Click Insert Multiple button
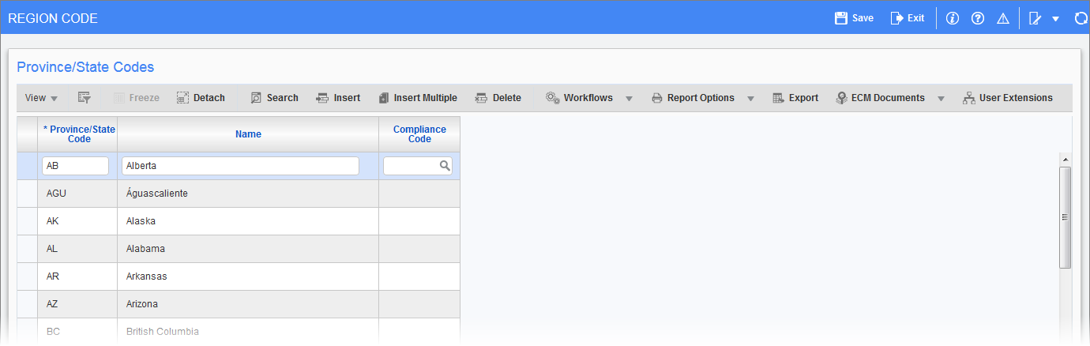Viewport: 1090px width, 346px height. click(418, 98)
